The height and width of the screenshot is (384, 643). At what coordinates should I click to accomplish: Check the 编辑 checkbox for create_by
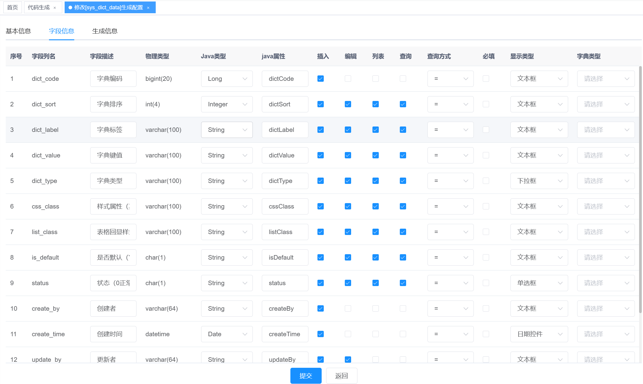348,309
